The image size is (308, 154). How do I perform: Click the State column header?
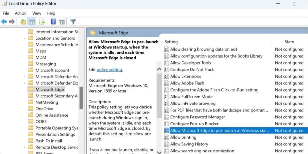289,42
